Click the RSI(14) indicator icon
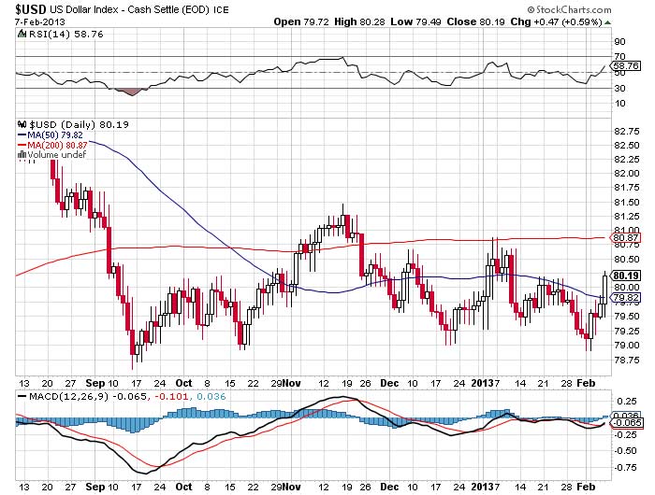This screenshot has width=655, height=495. pyautogui.click(x=22, y=34)
